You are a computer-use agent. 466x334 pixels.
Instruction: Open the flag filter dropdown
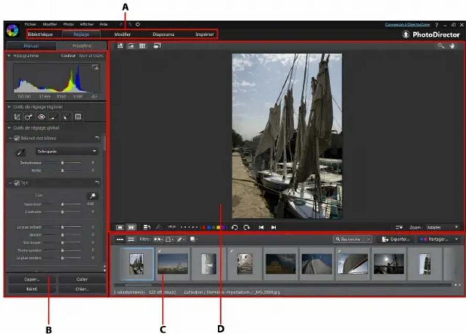pos(158,239)
